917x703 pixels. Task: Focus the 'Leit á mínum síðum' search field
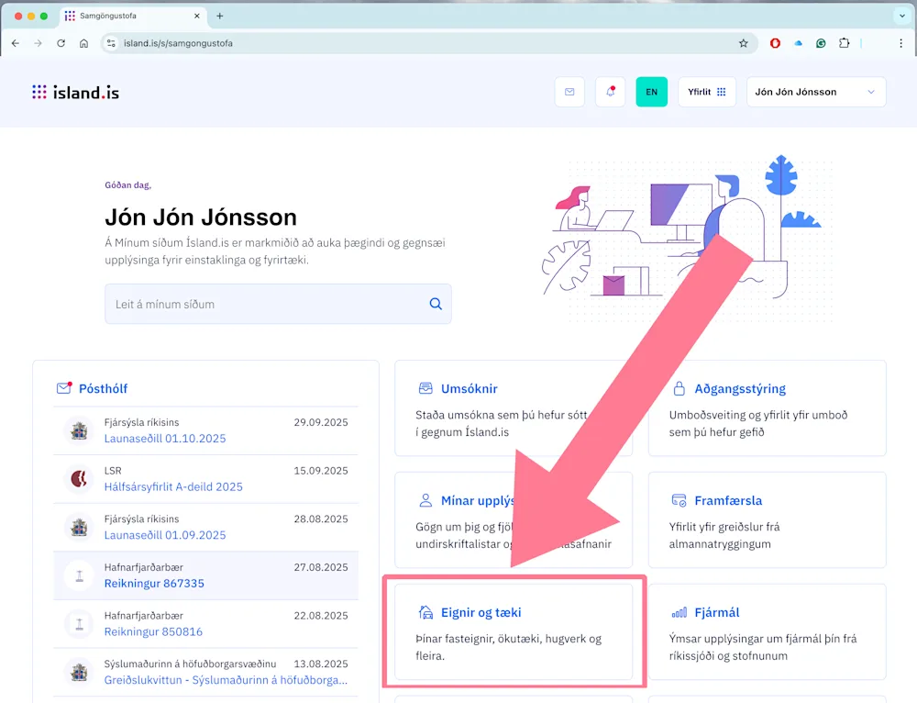[278, 304]
